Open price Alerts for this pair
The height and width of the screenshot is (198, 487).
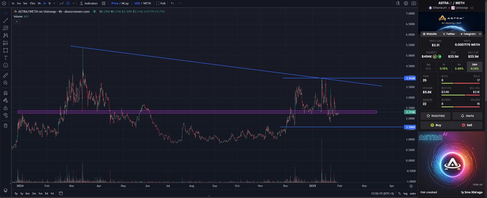pyautogui.click(x=468, y=116)
